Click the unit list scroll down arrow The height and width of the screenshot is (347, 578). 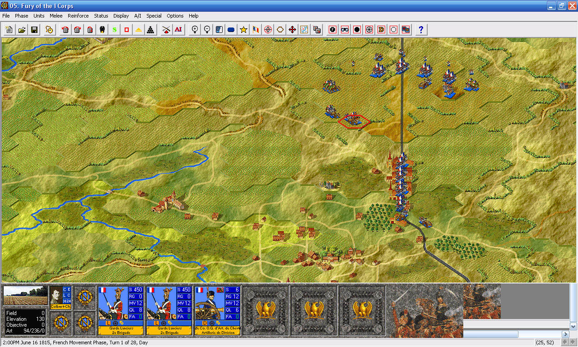573,326
